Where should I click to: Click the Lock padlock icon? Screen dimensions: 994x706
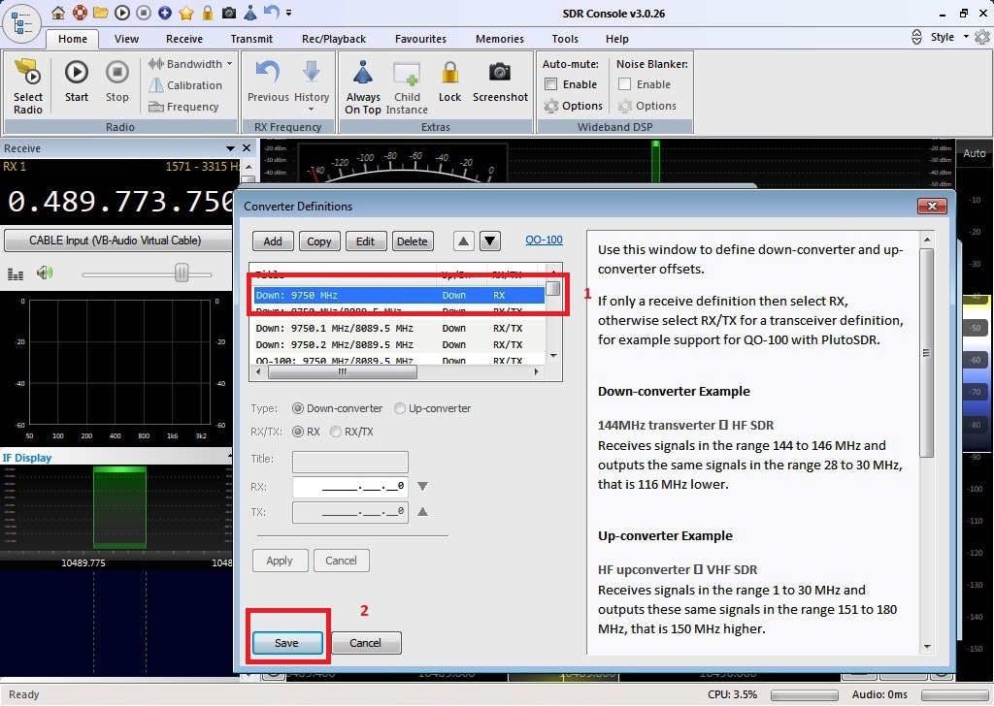point(449,74)
